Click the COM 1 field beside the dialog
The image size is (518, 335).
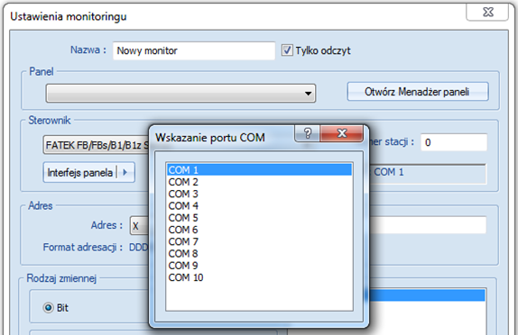pyautogui.click(x=428, y=174)
